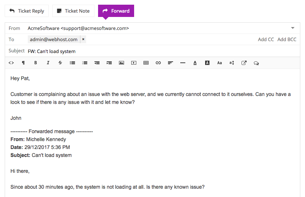
Task: Insert a table in the editor
Action: tap(146, 63)
